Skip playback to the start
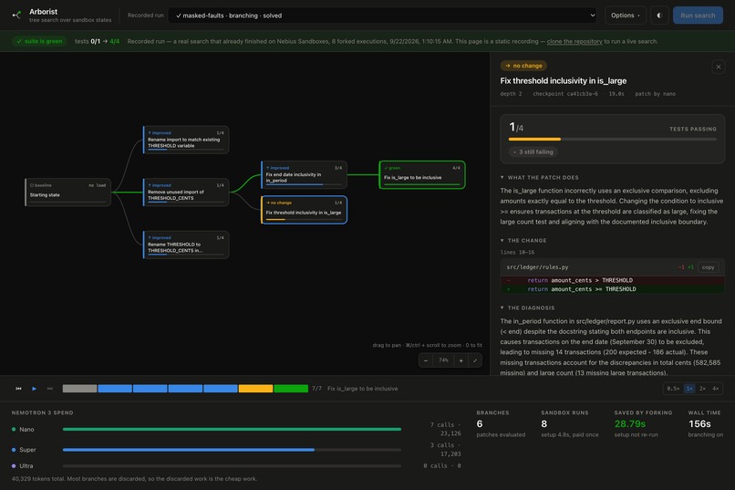Viewport: 735px width, 490px height. 19,388
